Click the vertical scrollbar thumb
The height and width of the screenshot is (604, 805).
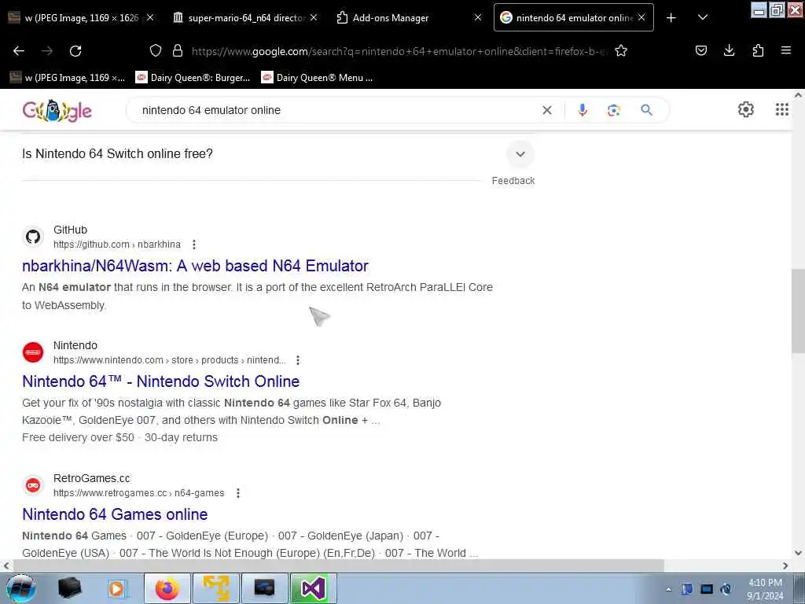(798, 311)
